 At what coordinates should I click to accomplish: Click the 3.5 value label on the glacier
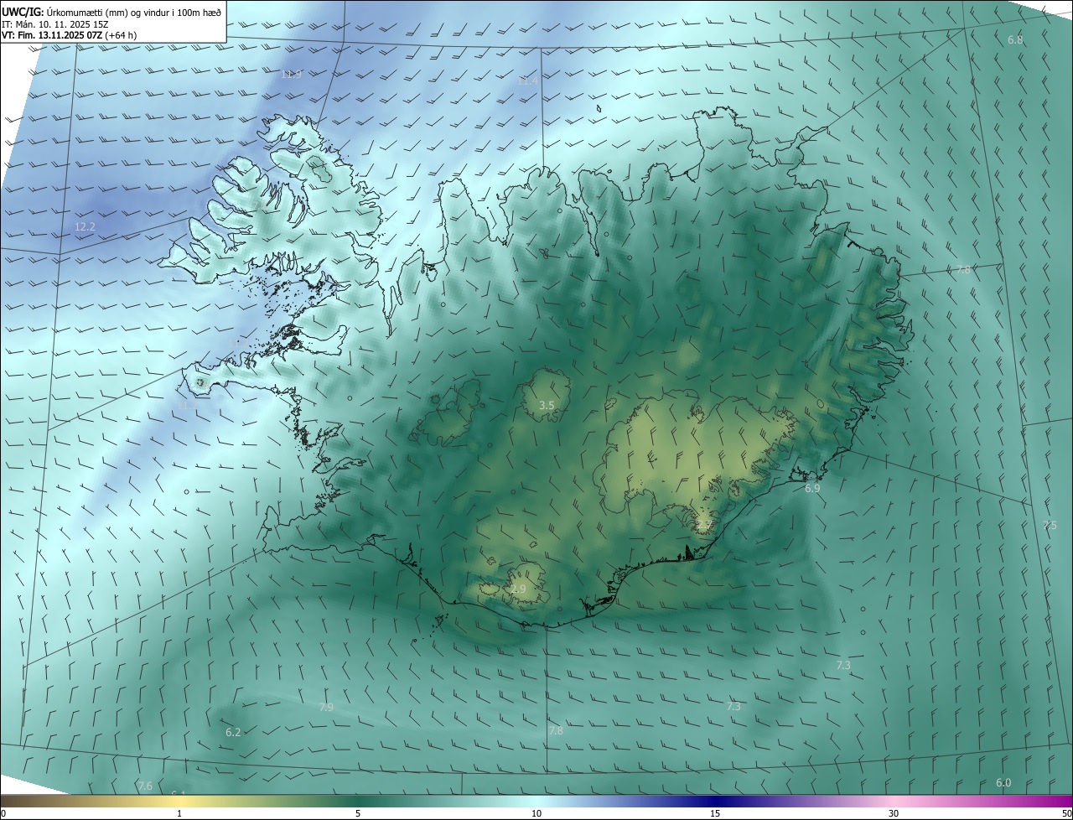pos(547,405)
